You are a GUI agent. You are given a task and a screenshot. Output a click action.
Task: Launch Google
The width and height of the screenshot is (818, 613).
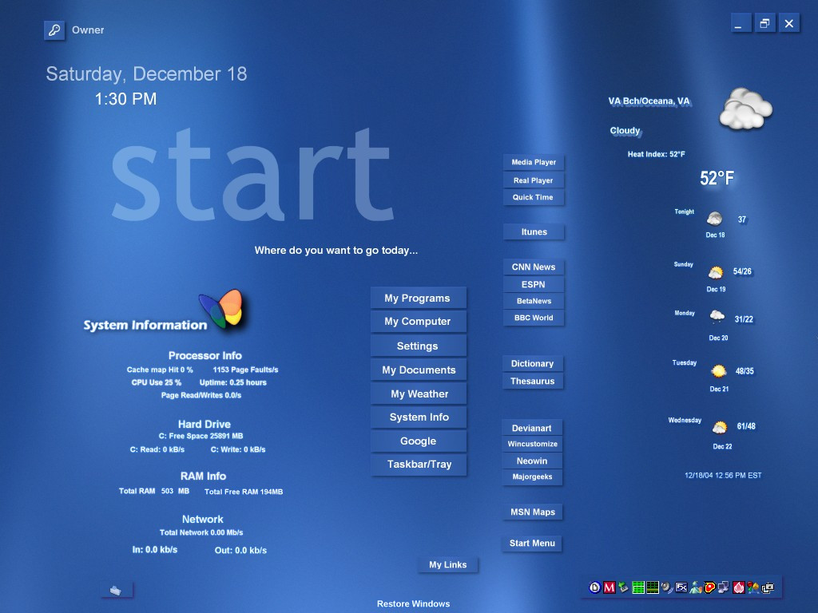pos(419,441)
